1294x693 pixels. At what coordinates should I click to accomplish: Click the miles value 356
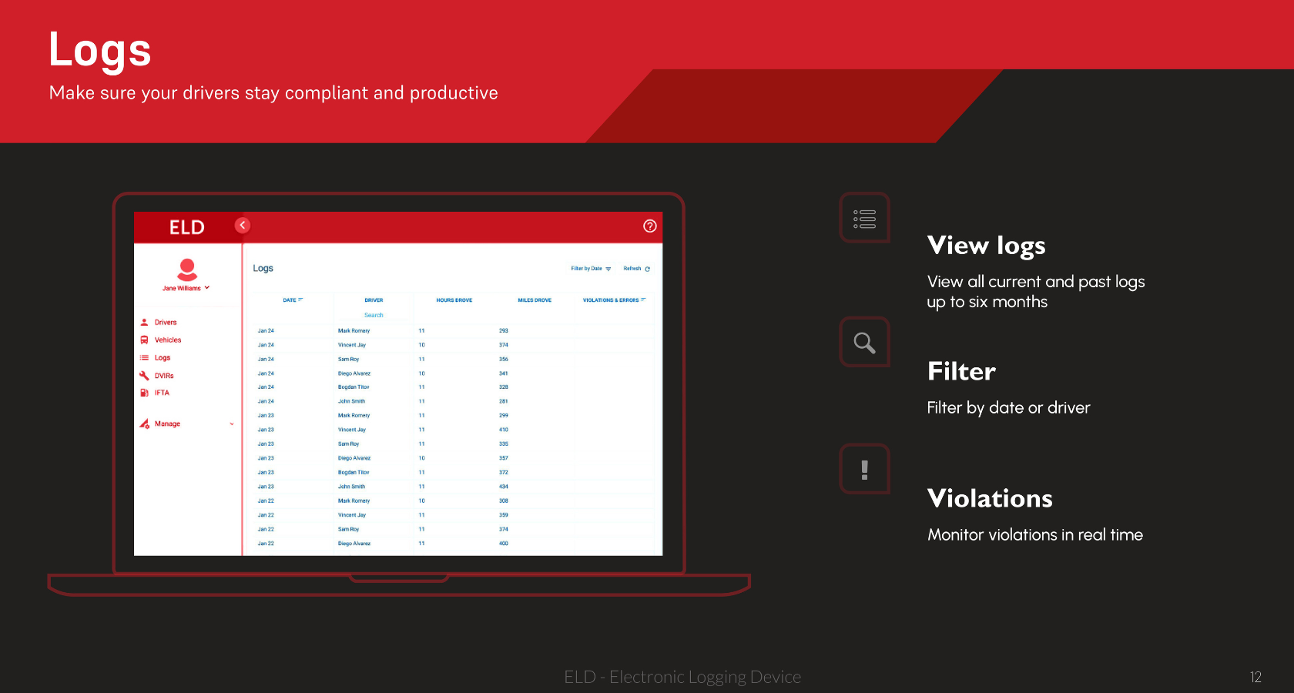point(504,359)
